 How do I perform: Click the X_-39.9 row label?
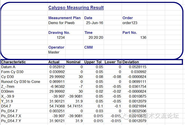[x=8, y=96]
